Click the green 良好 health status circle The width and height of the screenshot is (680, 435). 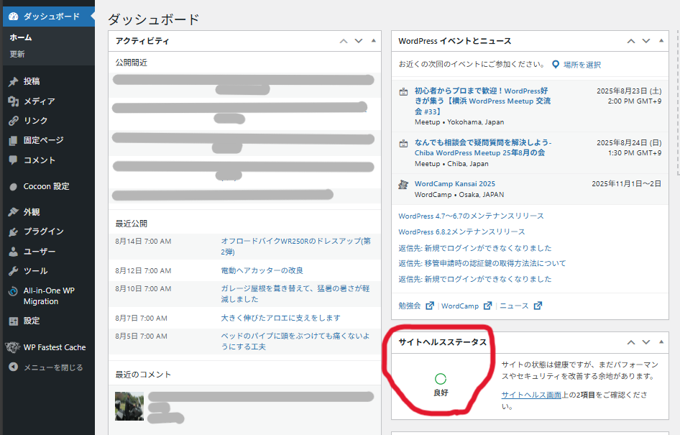[x=441, y=379]
